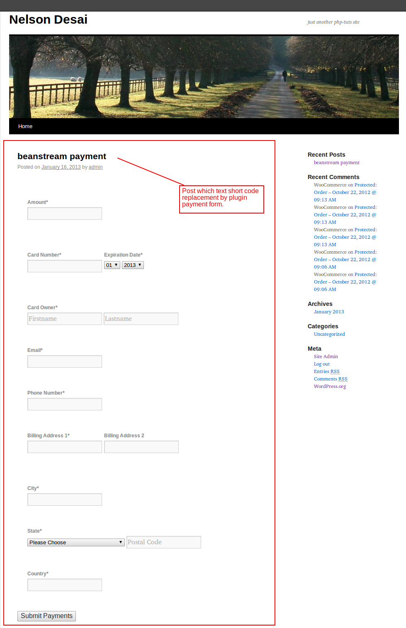This screenshot has width=406, height=628.
Task: Follow the January 16, 2013 date link
Action: tap(61, 167)
